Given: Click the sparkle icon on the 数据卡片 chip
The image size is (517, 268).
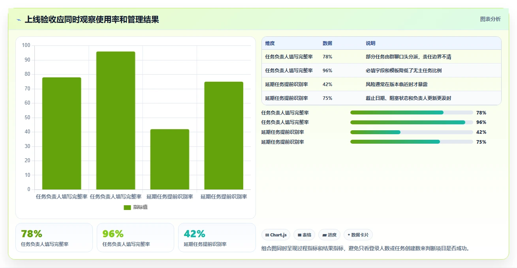Looking at the screenshot, I should 349,235.
